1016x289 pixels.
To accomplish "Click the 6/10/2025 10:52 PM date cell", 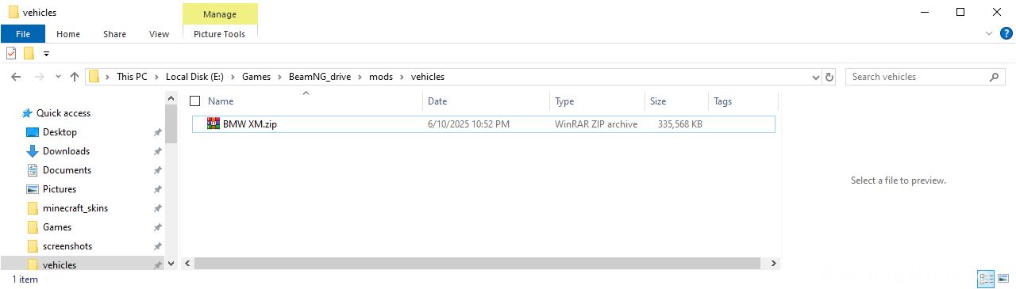I will 468,124.
